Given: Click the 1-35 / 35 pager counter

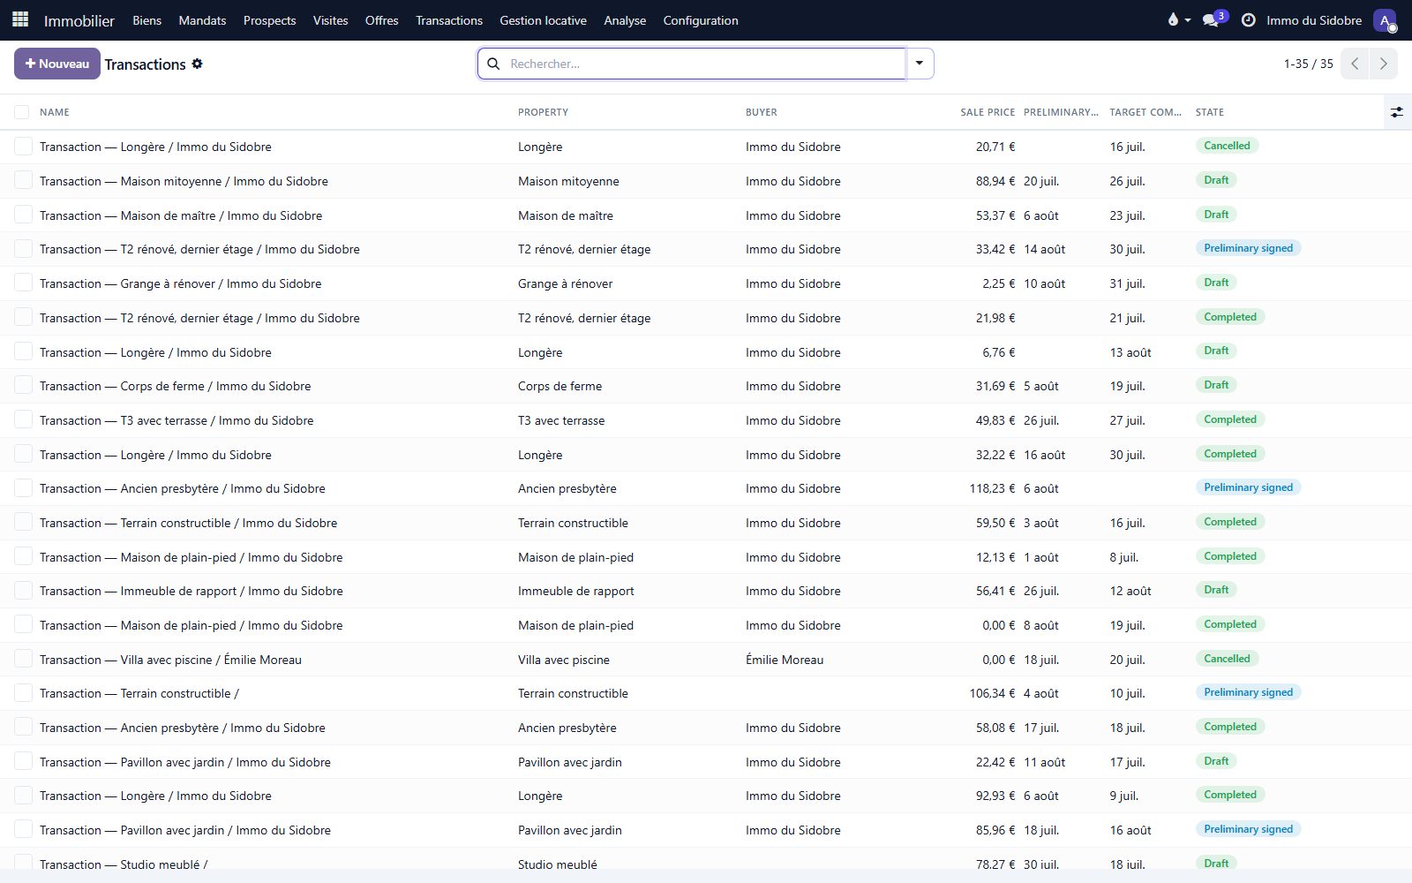Looking at the screenshot, I should coord(1308,64).
